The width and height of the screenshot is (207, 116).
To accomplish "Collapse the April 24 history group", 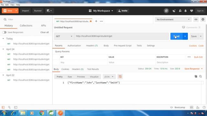I will [x=3, y=49].
